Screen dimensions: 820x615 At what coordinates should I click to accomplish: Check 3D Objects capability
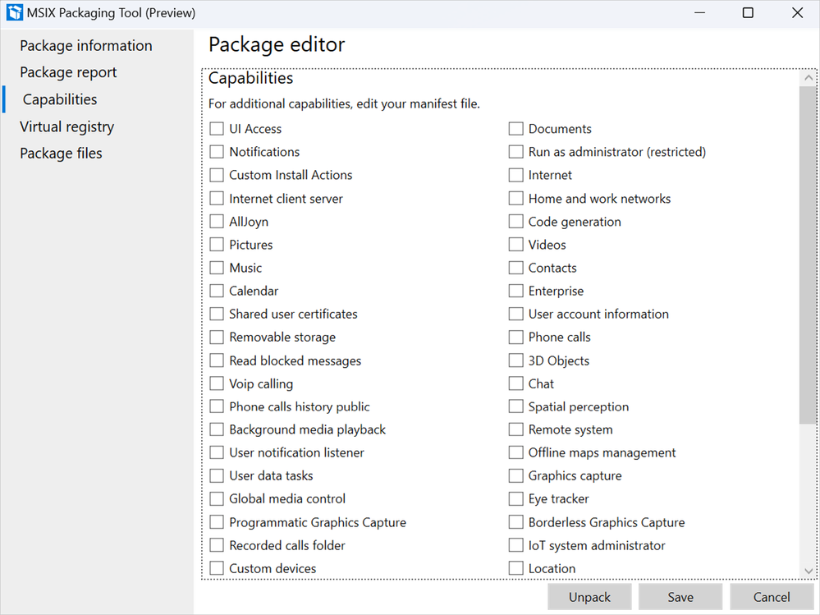coord(515,360)
